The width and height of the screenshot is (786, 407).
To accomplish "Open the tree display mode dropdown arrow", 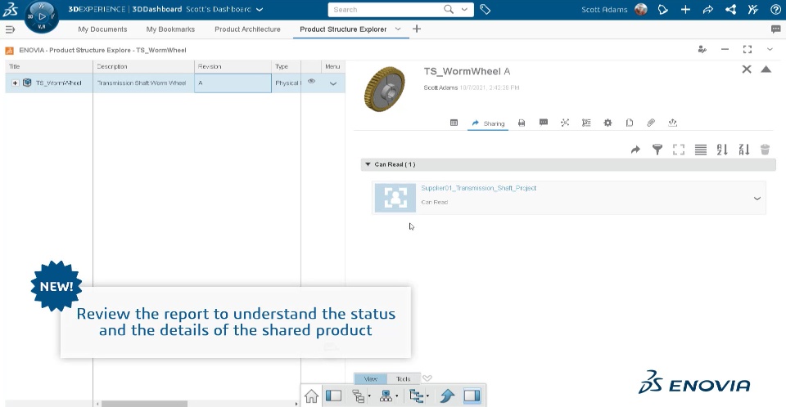I will click(x=369, y=396).
